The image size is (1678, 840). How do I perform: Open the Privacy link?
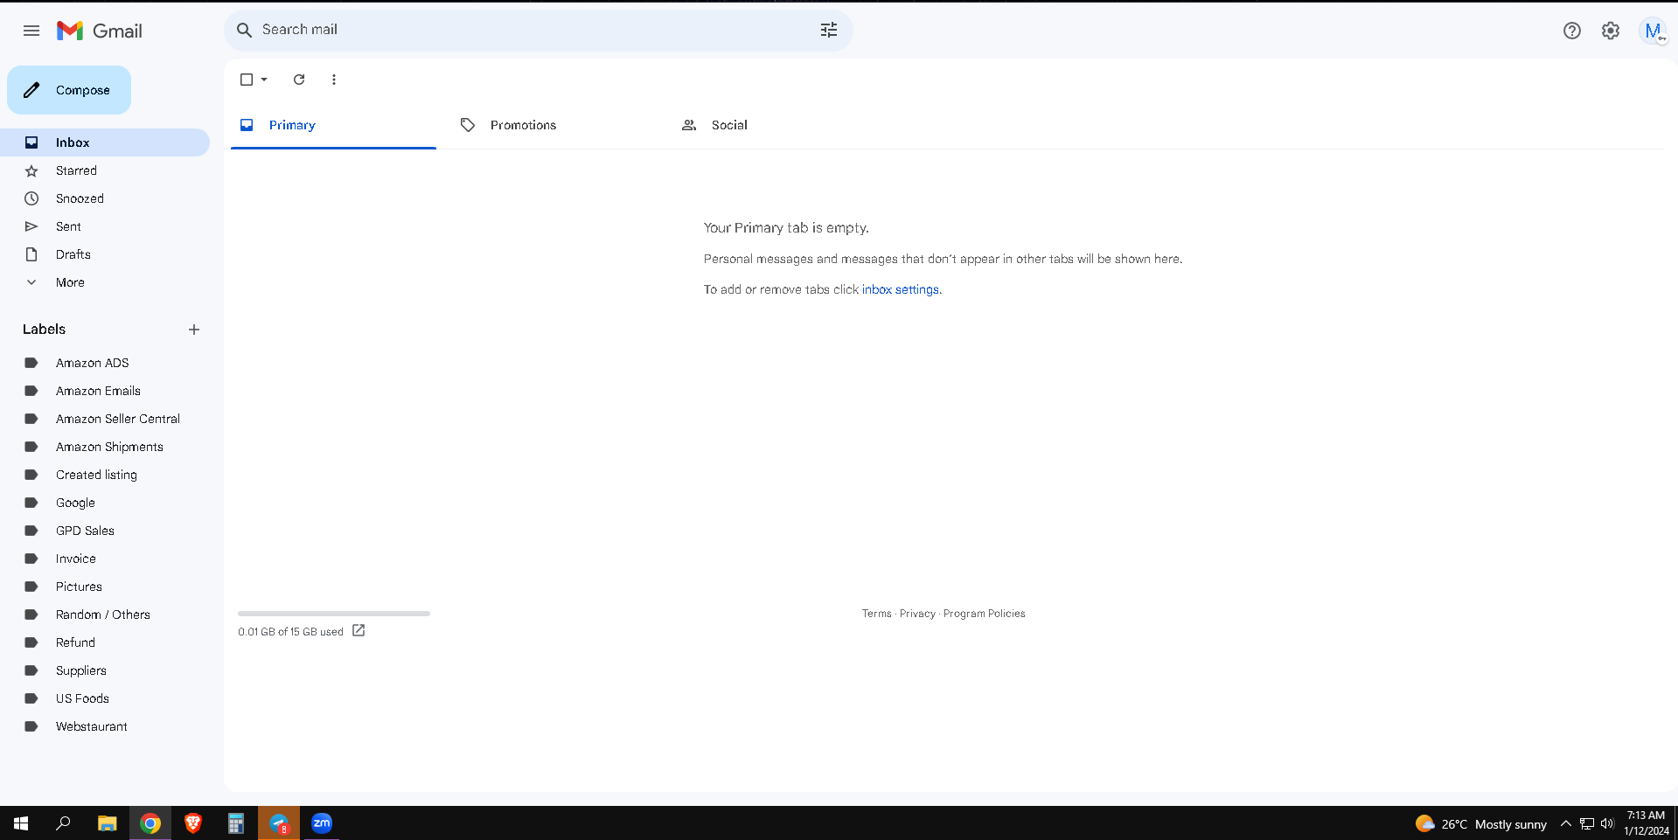[917, 614]
